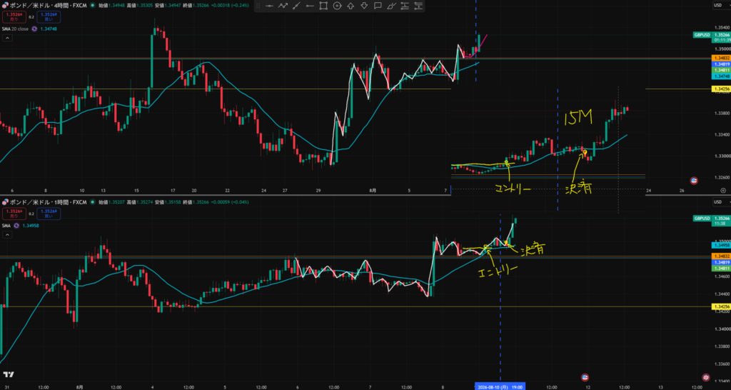The height and width of the screenshot is (390, 731).
Task: Click the 2026-08-10 (月) 19:00 date label
Action: [x=500, y=386]
